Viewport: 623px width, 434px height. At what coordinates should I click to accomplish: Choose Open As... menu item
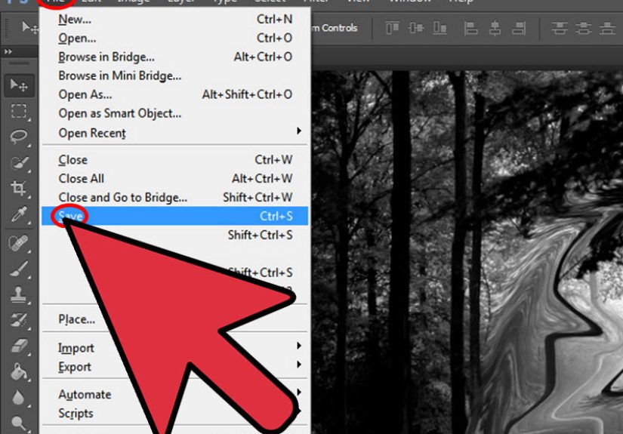point(175,94)
